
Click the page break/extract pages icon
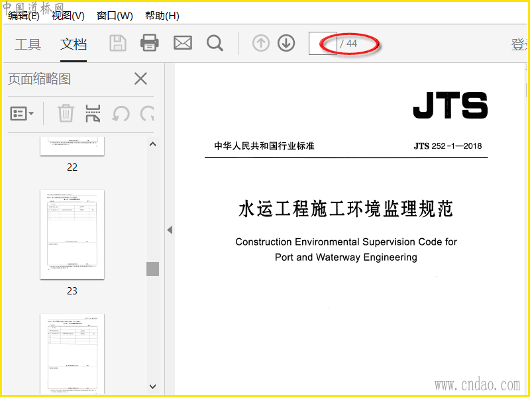93,113
